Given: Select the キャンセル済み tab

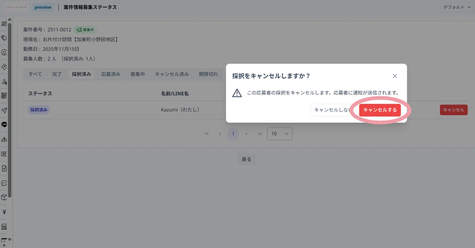Looking at the screenshot, I should tap(172, 74).
